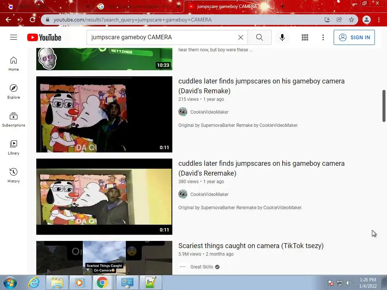Click CookieVideoMaker avatar beside David's Remake
The image size is (387, 290).
[183, 112]
